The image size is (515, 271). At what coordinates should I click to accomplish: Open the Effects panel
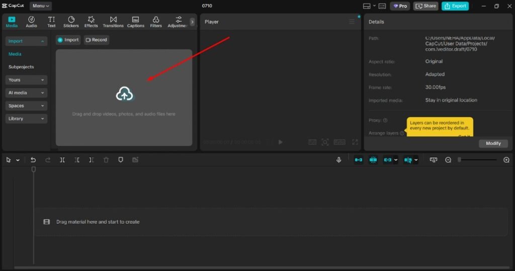91,22
